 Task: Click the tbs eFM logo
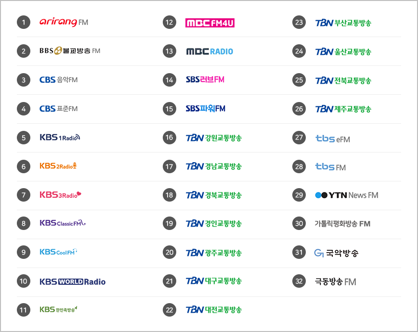pyautogui.click(x=333, y=139)
